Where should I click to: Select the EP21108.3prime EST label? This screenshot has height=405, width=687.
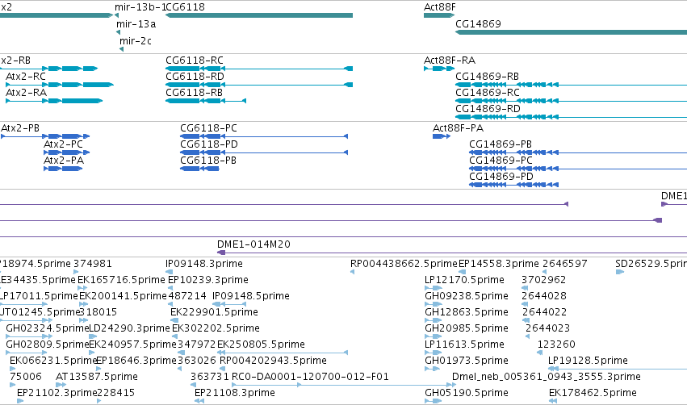point(235,394)
